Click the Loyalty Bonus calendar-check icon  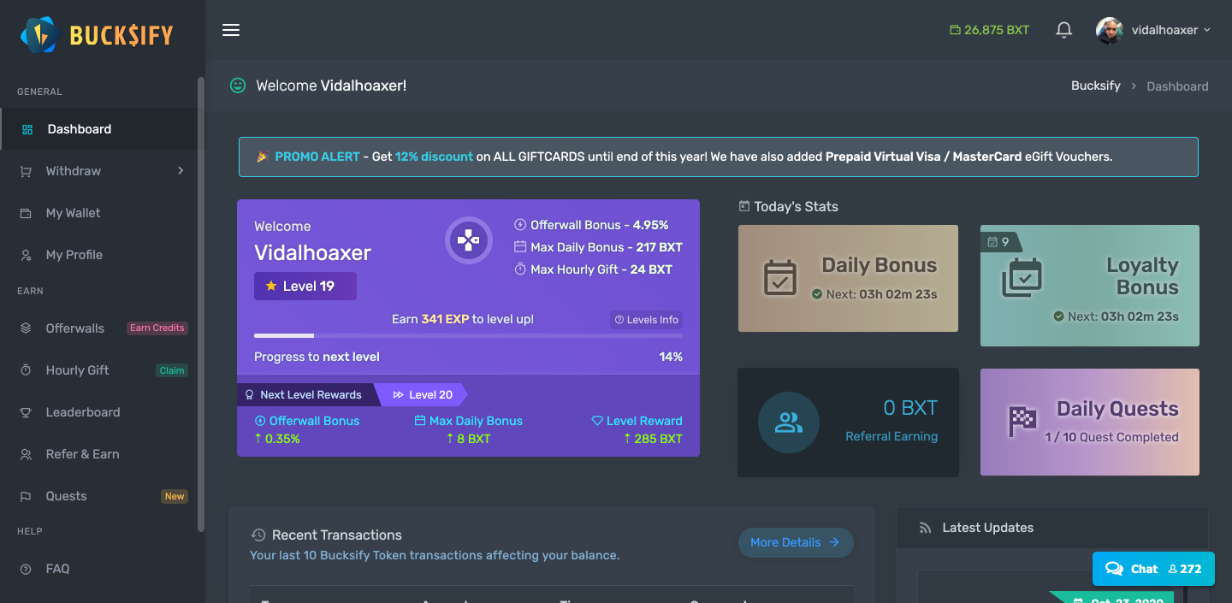click(x=1022, y=278)
